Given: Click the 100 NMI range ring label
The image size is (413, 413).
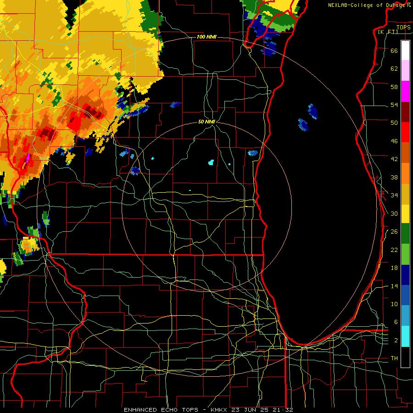Looking at the screenshot, I should (206, 37).
